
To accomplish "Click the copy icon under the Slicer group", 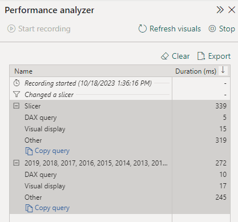I will (29, 151).
